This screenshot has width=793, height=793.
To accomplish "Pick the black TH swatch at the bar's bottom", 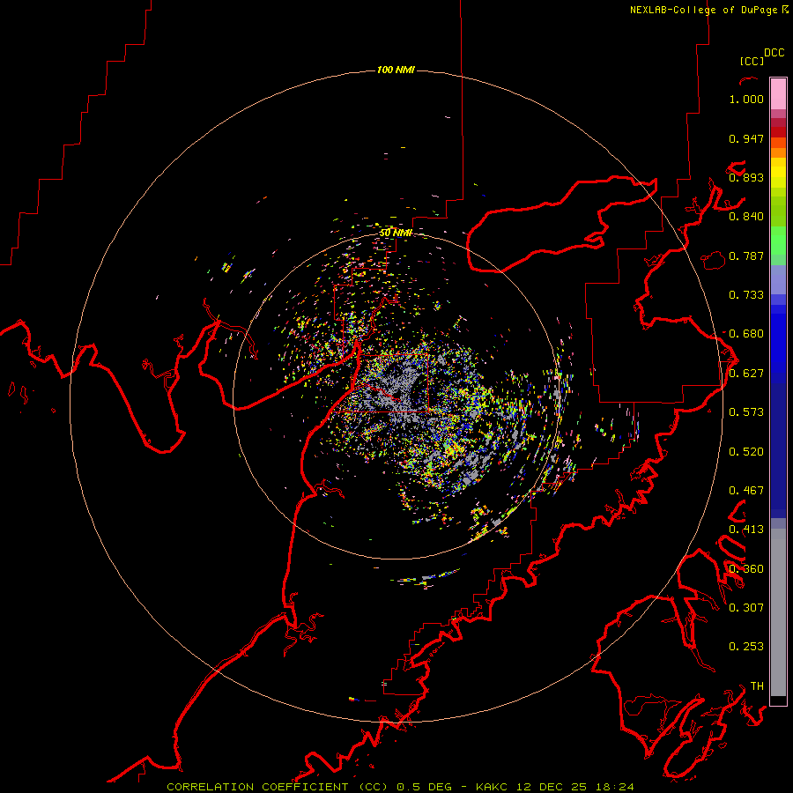I will [x=778, y=700].
